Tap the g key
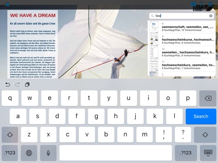Screen dimensions: 218x163 coord(96,116)
